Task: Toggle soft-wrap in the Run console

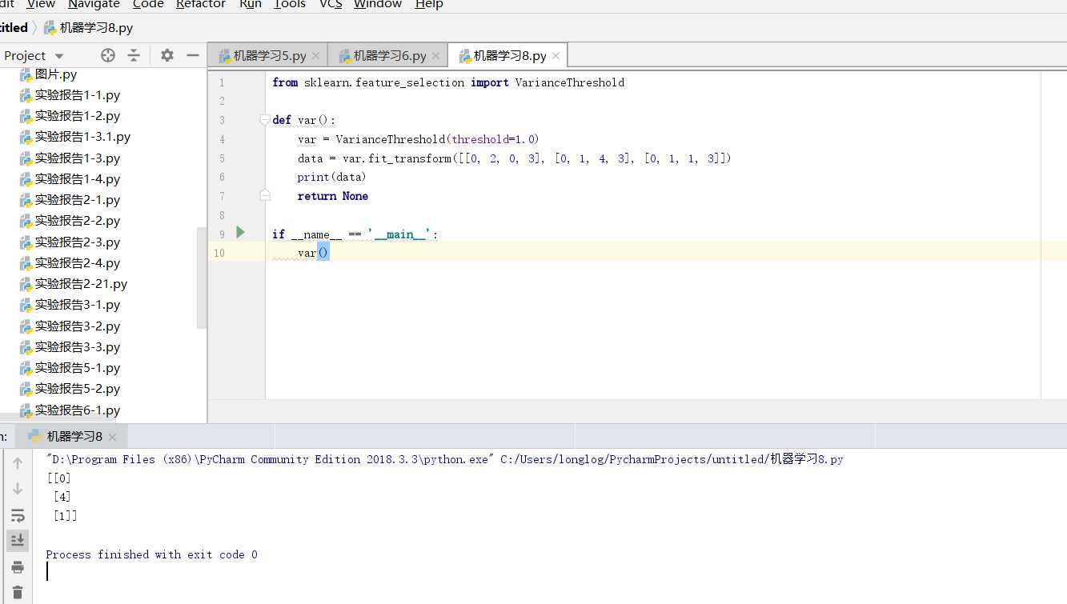Action: pos(18,515)
